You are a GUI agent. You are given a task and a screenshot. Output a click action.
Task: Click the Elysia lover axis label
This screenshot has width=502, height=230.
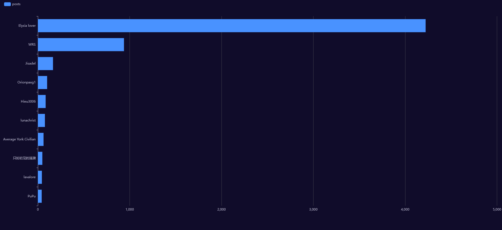[27, 26]
